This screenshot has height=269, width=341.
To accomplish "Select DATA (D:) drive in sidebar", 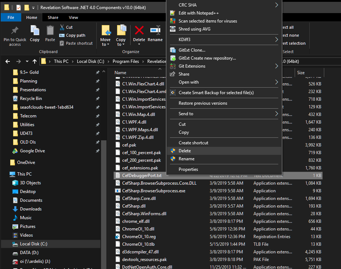I will pyautogui.click(x=29, y=253).
